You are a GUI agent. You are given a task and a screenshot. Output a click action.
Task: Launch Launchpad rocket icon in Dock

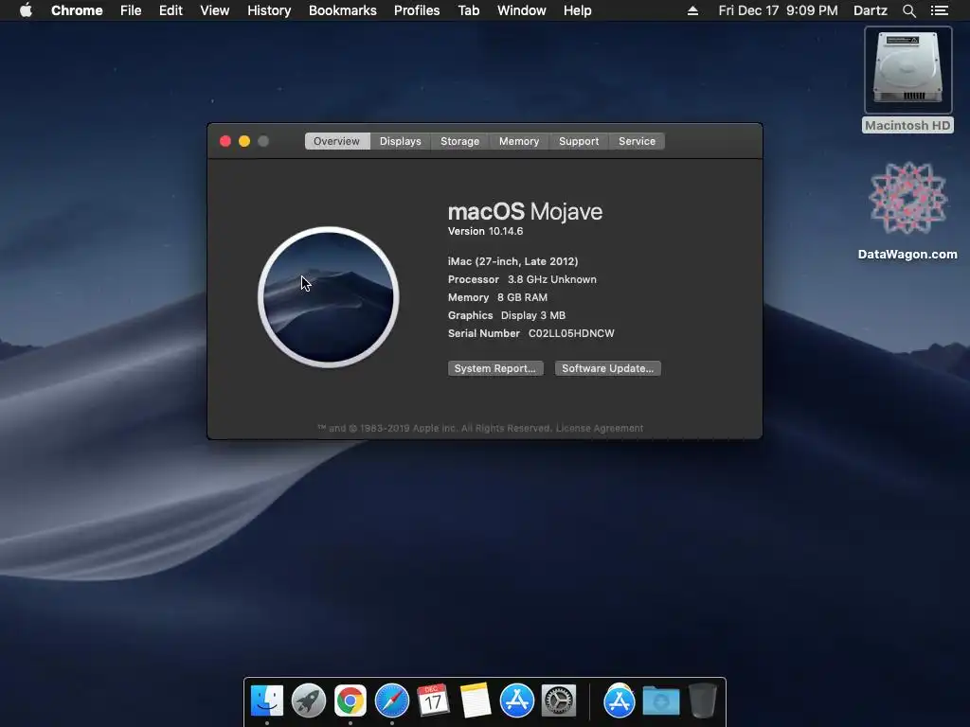tap(309, 700)
